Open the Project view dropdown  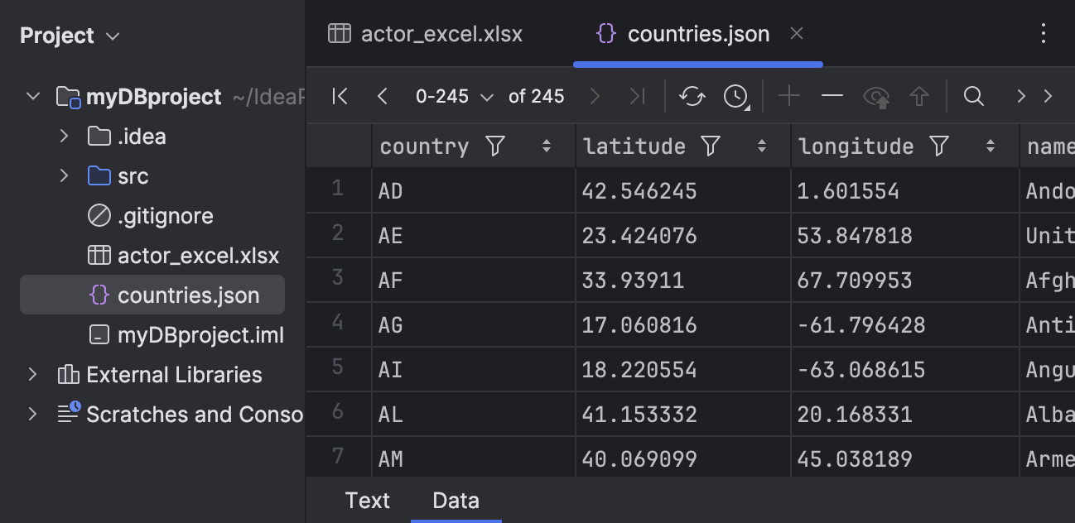(112, 35)
